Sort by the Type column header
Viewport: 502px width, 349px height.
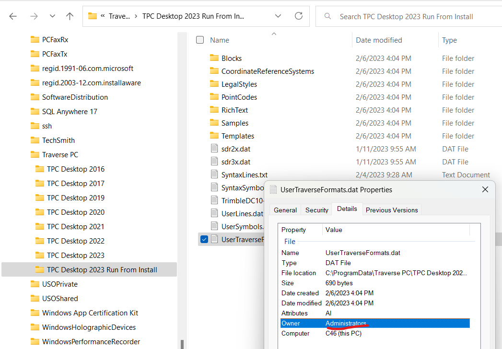tap(449, 40)
